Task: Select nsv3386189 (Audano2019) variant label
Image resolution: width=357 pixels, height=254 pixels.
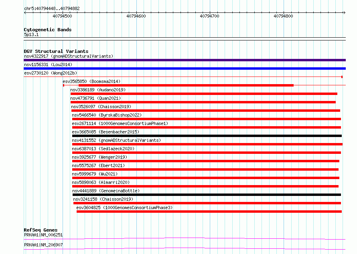Action: [x=98, y=90]
